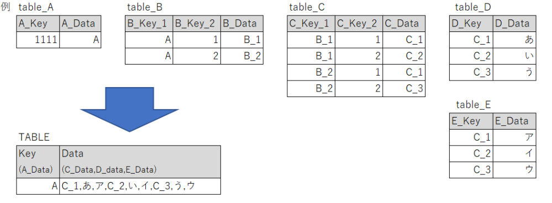This screenshot has width=552, height=203.
Task: Select the E_Key header cell
Action: (x=471, y=121)
